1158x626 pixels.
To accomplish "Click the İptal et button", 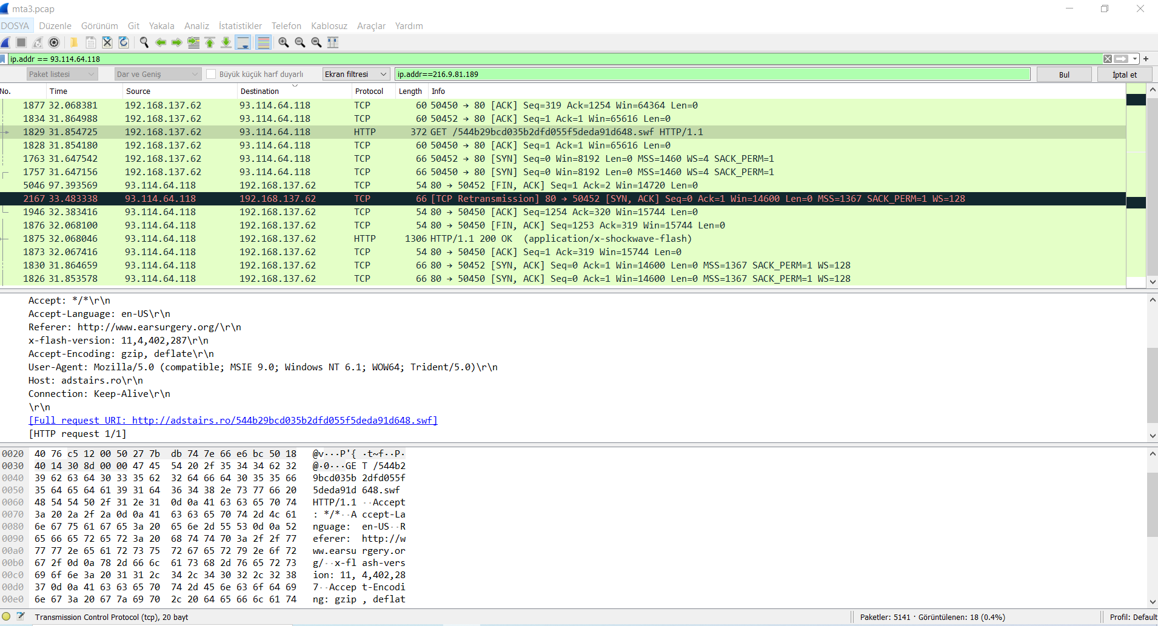I will pyautogui.click(x=1125, y=75).
